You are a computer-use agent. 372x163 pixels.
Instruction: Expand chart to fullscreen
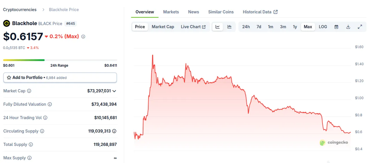pos(360,27)
